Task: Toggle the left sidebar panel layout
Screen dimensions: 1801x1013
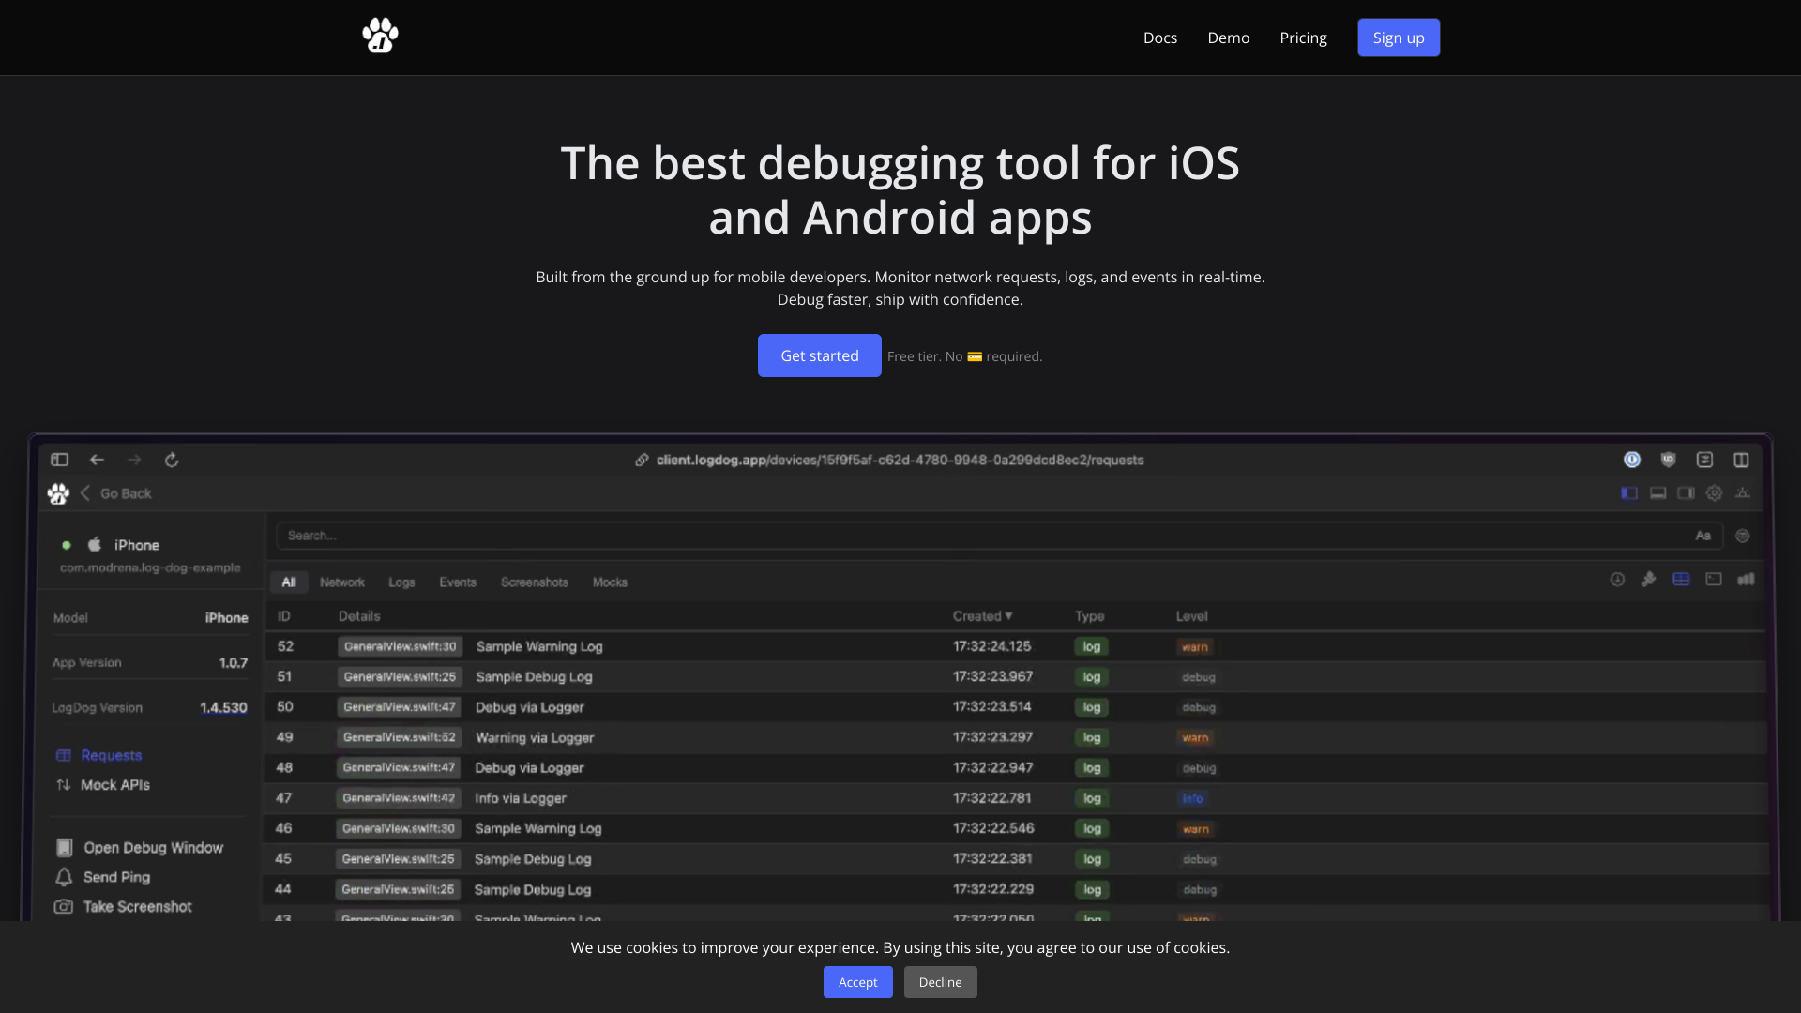Action: [1629, 493]
